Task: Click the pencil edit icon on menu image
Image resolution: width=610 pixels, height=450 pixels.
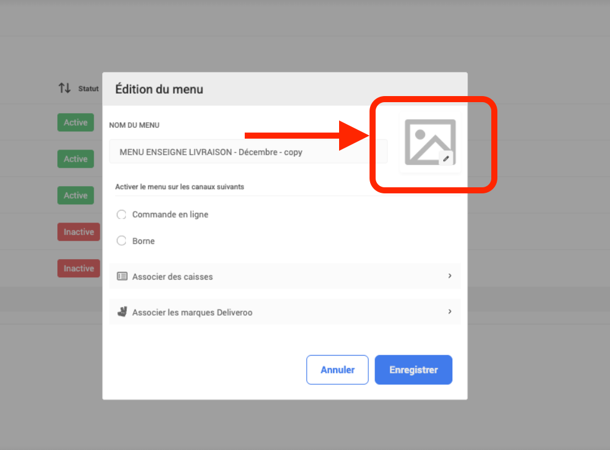Action: 446,158
